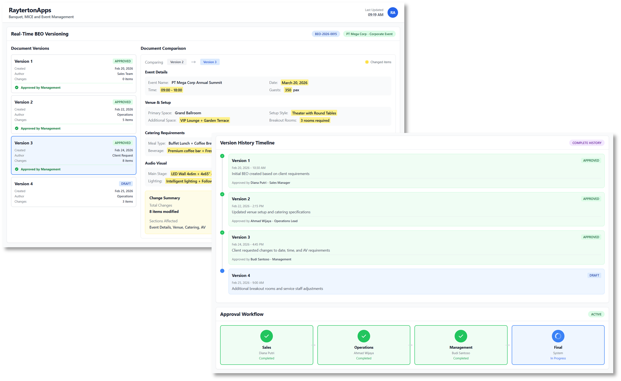This screenshot has width=621, height=381.
Task: Select the Version 2 document card
Action: (74, 114)
